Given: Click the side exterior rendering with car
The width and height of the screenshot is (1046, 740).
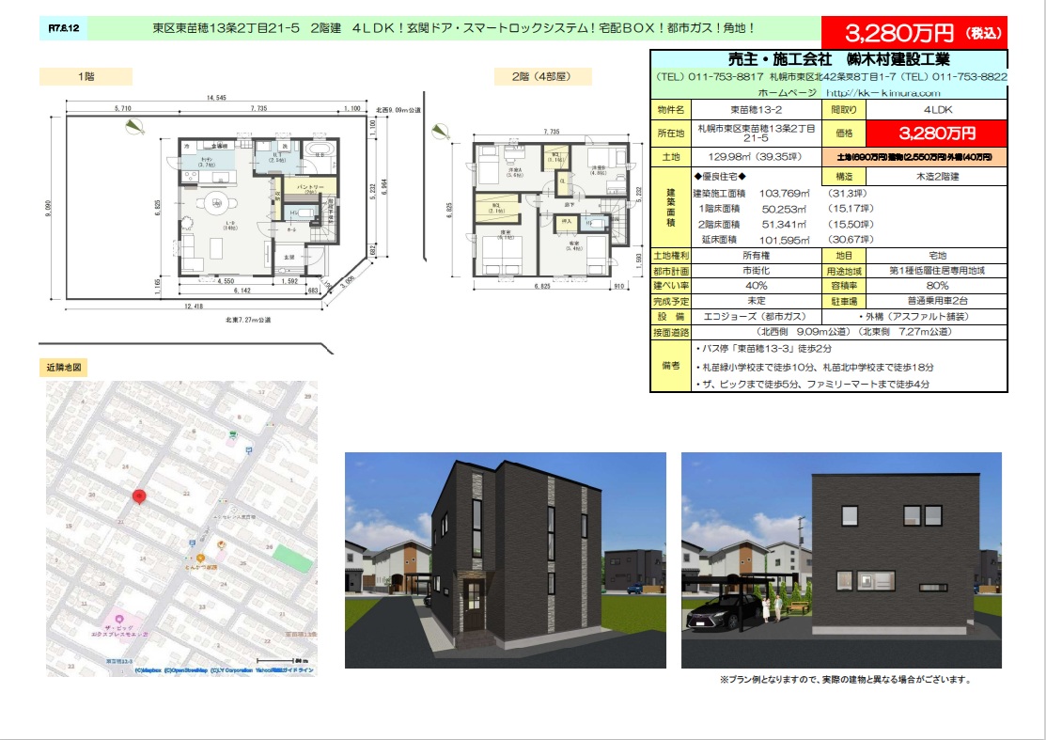Looking at the screenshot, I should [842, 559].
